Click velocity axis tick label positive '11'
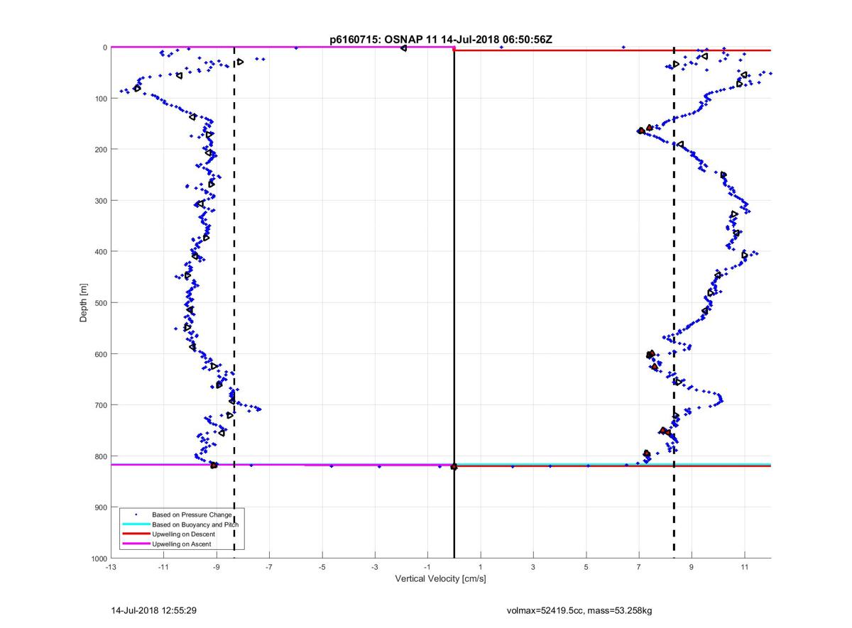 pyautogui.click(x=745, y=567)
